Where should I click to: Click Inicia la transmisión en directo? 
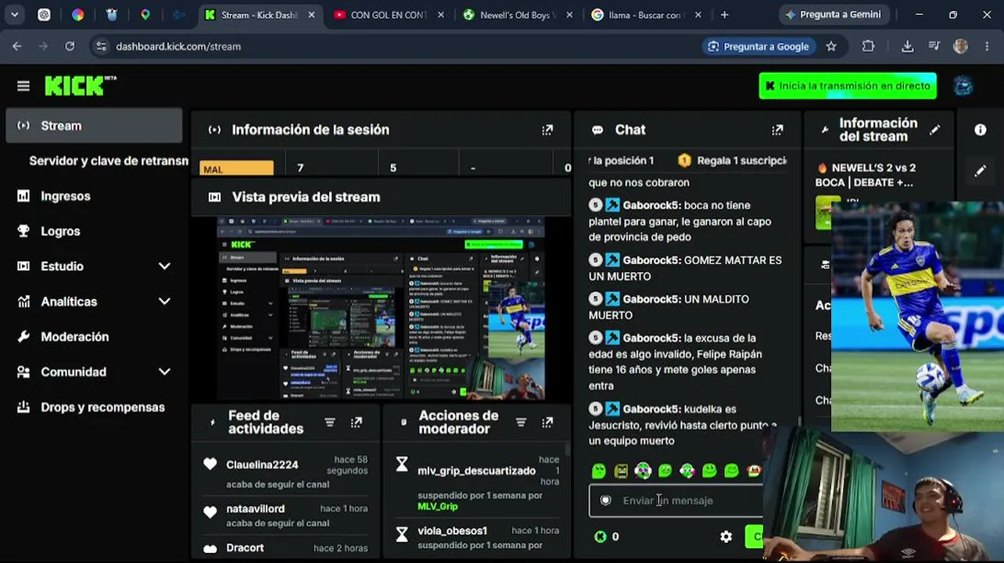click(x=848, y=86)
